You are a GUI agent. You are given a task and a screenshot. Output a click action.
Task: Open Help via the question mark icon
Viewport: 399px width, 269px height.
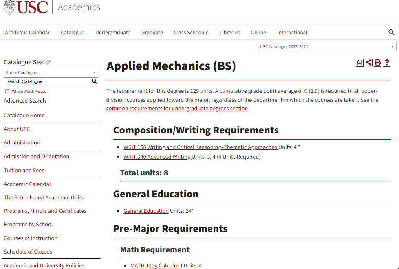click(x=386, y=63)
